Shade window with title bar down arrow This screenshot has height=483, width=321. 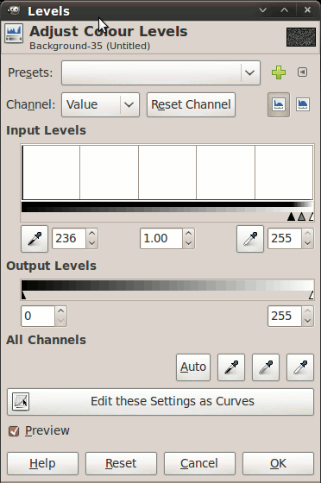point(263,9)
